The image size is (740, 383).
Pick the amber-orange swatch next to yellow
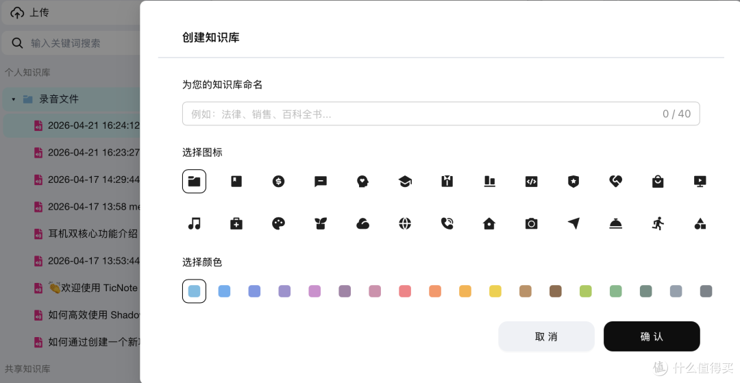click(465, 291)
